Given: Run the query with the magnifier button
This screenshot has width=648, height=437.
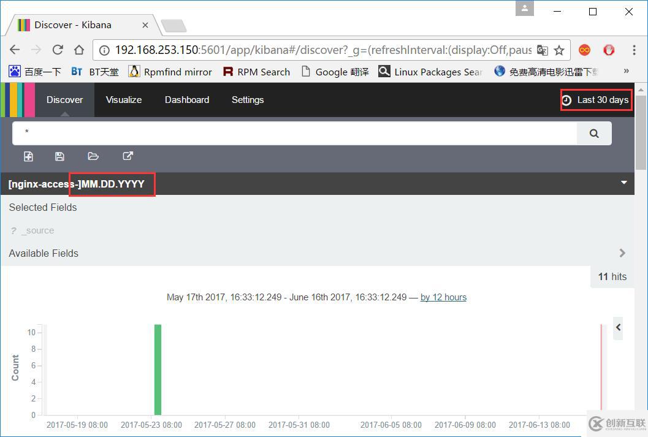Looking at the screenshot, I should point(594,134).
